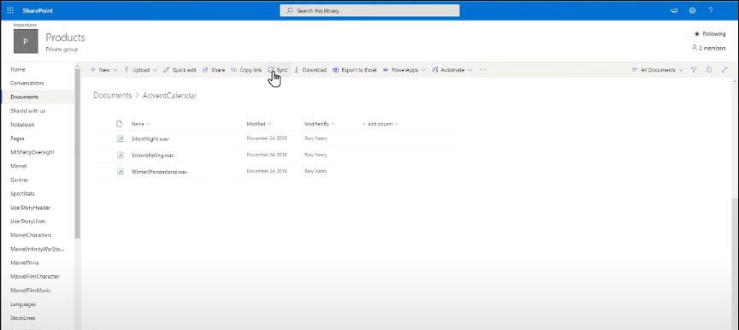Viewport: 739px width, 330px height.
Task: Open the help question mark icon
Action: (711, 10)
